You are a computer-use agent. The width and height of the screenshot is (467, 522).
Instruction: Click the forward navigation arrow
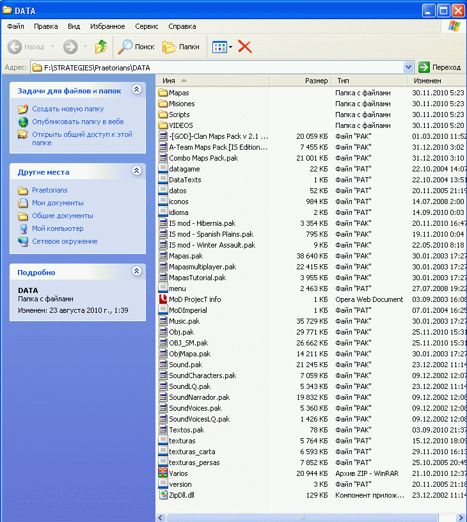(x=70, y=47)
